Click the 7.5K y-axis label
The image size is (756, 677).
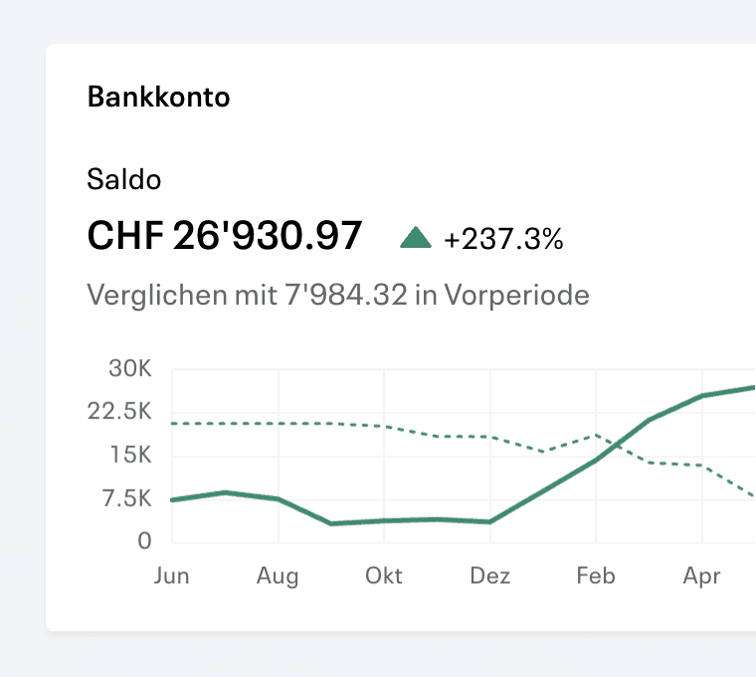[x=126, y=498]
